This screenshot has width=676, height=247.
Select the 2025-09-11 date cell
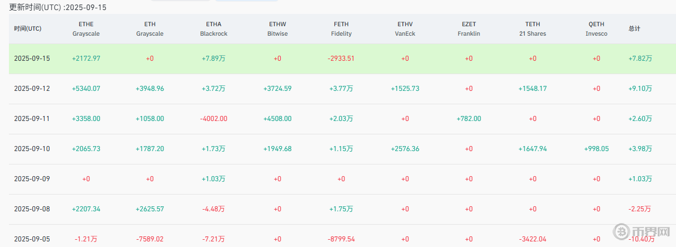pos(32,119)
